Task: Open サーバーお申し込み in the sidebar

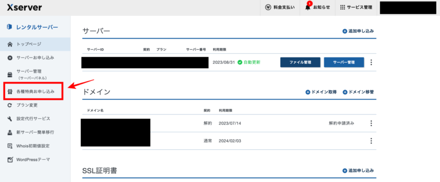Action: coord(35,58)
